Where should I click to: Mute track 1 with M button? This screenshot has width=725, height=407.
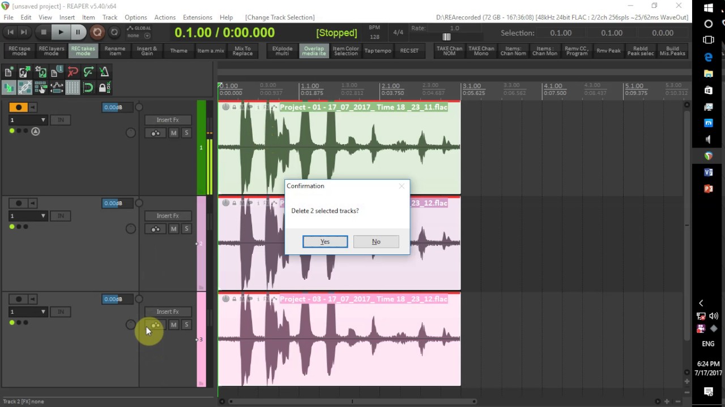click(x=173, y=133)
